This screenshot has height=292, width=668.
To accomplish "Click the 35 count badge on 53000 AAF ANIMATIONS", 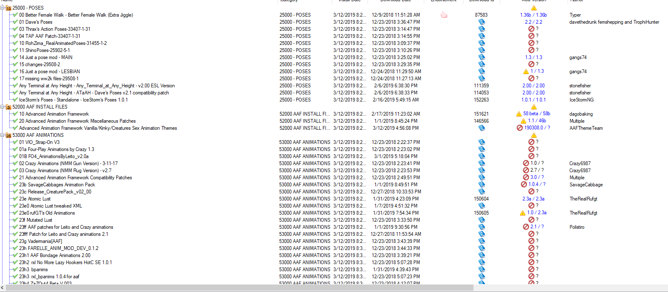I will (8, 136).
